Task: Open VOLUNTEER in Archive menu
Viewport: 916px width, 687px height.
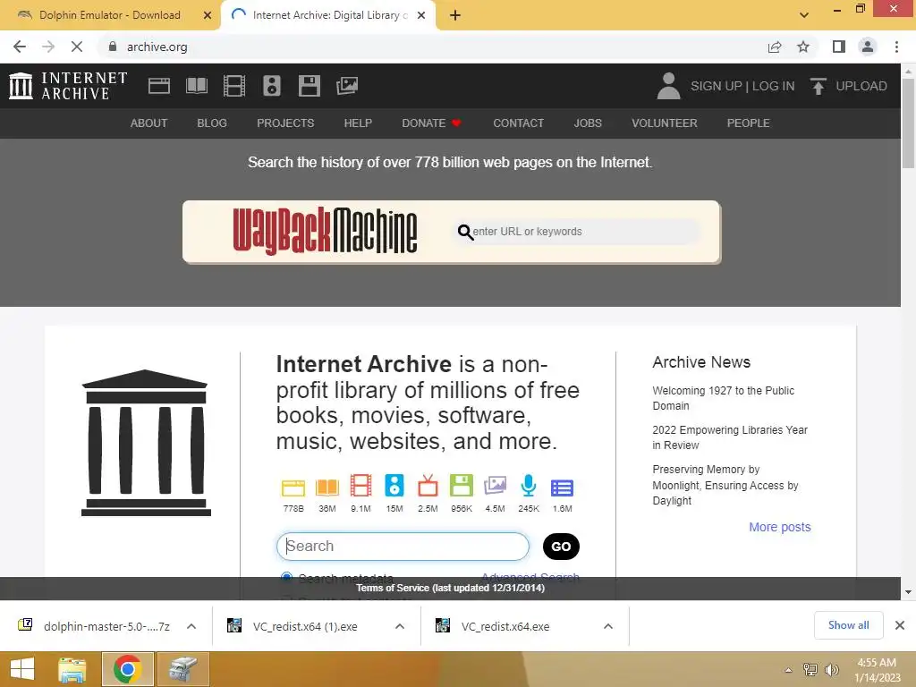Action: (665, 123)
